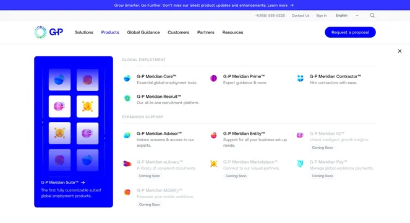The height and width of the screenshot is (223, 410).
Task: Follow the G-P Meridian Suite link
Action: (x=62, y=182)
